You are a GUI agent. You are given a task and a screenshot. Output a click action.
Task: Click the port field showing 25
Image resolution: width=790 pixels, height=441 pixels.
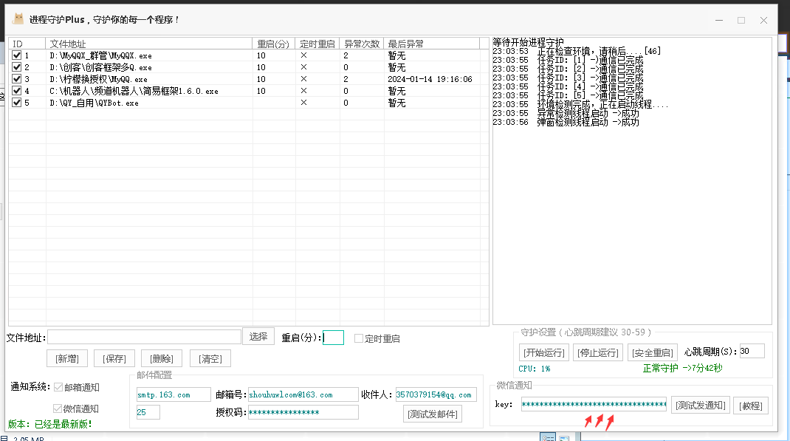point(148,412)
